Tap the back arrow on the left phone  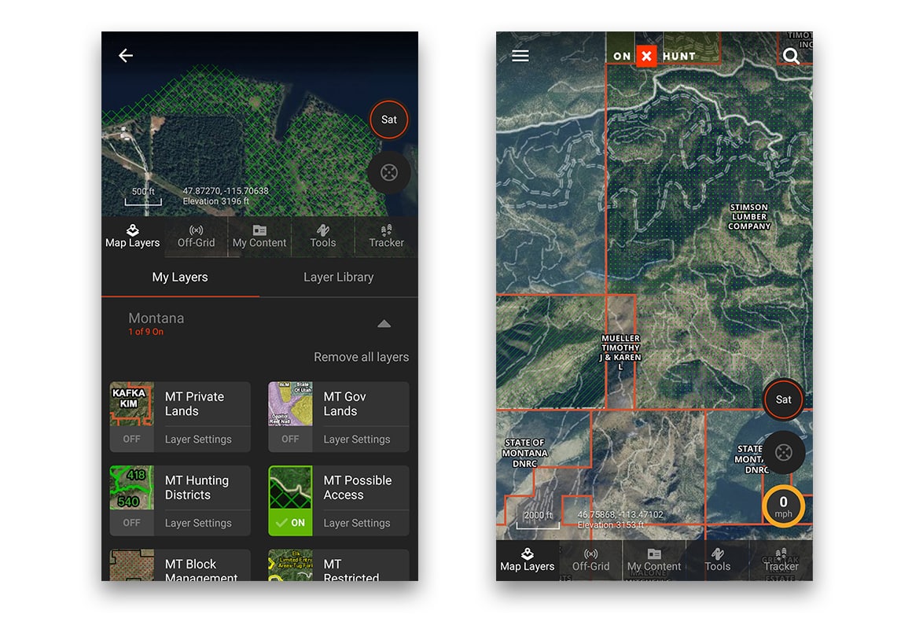pos(126,55)
